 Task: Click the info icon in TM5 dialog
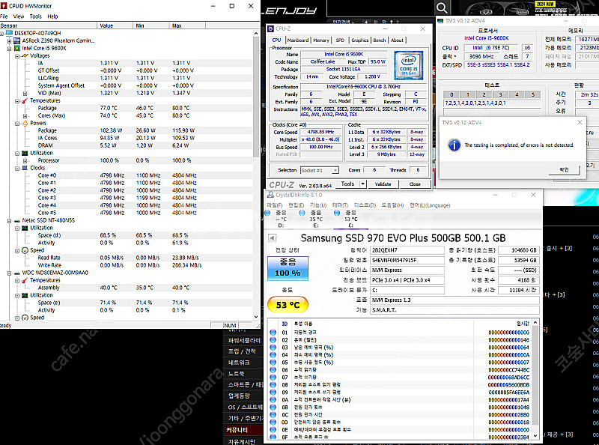click(x=454, y=145)
